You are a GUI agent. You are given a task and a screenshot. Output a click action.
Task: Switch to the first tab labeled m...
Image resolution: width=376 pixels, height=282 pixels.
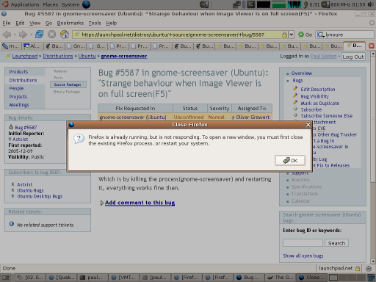(11, 46)
